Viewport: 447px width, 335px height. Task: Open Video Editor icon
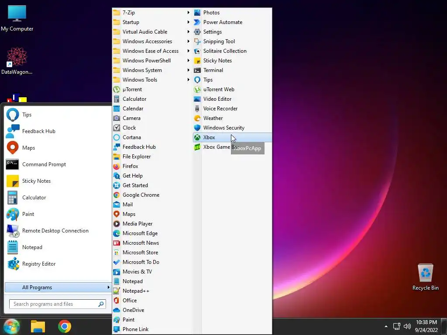tap(197, 99)
